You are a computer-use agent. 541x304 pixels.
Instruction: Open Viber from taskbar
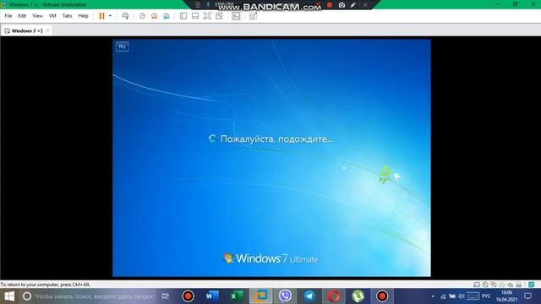(285, 296)
